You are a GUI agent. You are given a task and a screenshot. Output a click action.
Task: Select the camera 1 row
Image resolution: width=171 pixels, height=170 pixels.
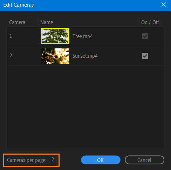point(85,36)
